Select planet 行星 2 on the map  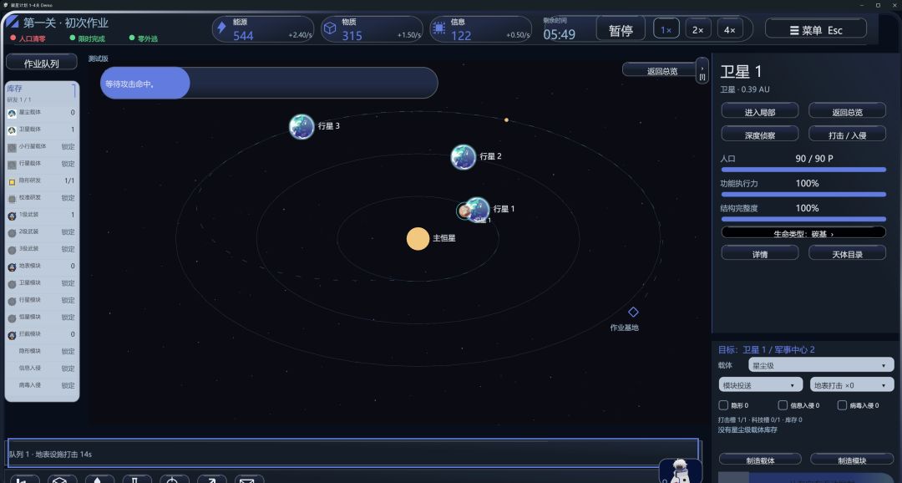click(463, 156)
